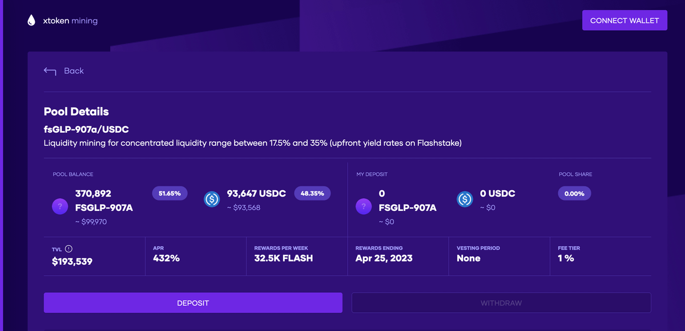This screenshot has height=331, width=685.
Task: Click the disabled Withdraw button
Action: (501, 303)
